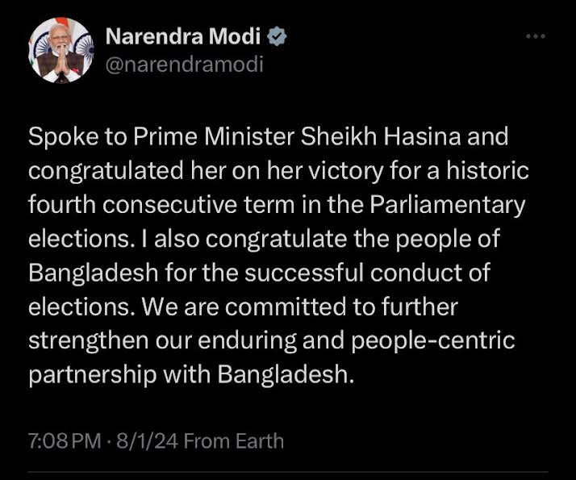Open the @narendramodi handle link

pos(184,64)
